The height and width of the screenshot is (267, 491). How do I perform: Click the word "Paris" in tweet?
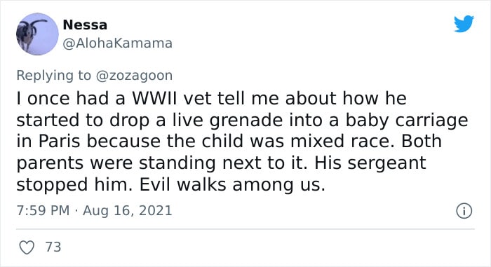(x=60, y=142)
